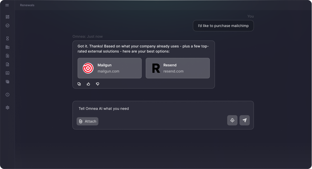The width and height of the screenshot is (312, 169).
Task: Open the building icon in sidebar
Action: (7, 47)
